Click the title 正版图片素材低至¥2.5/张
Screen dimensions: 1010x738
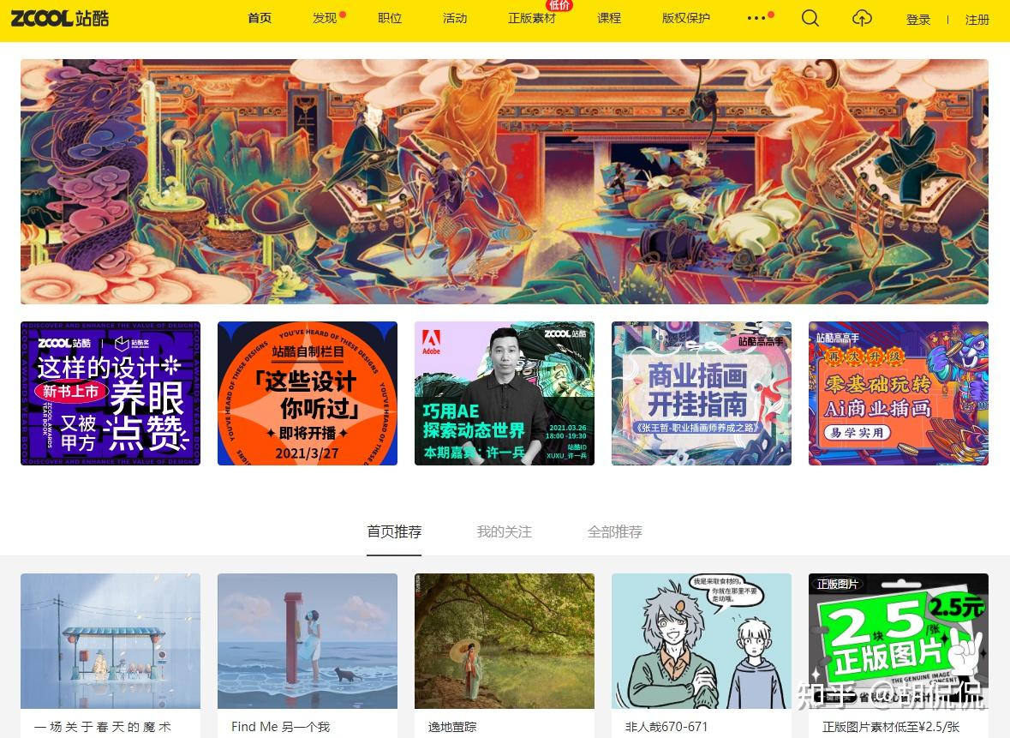(x=891, y=727)
